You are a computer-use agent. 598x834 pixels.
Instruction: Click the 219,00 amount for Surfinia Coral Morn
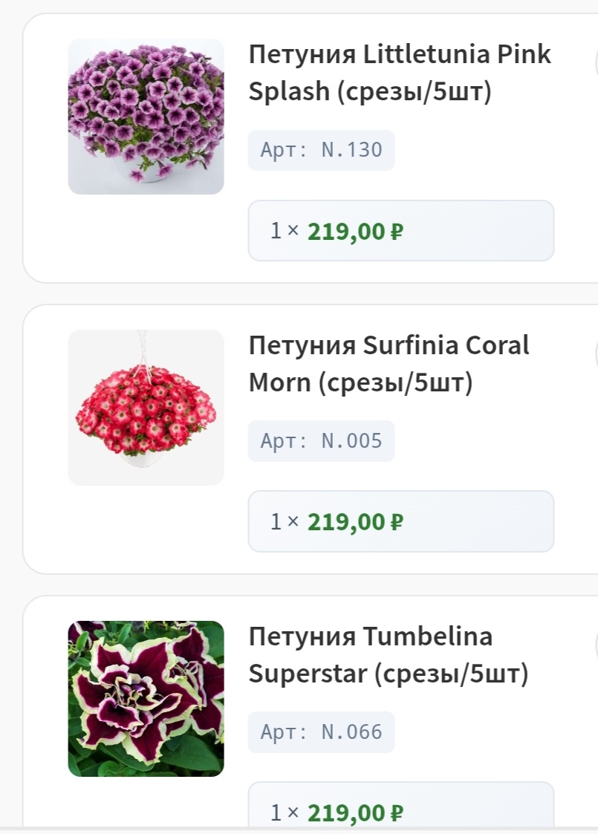(x=347, y=523)
